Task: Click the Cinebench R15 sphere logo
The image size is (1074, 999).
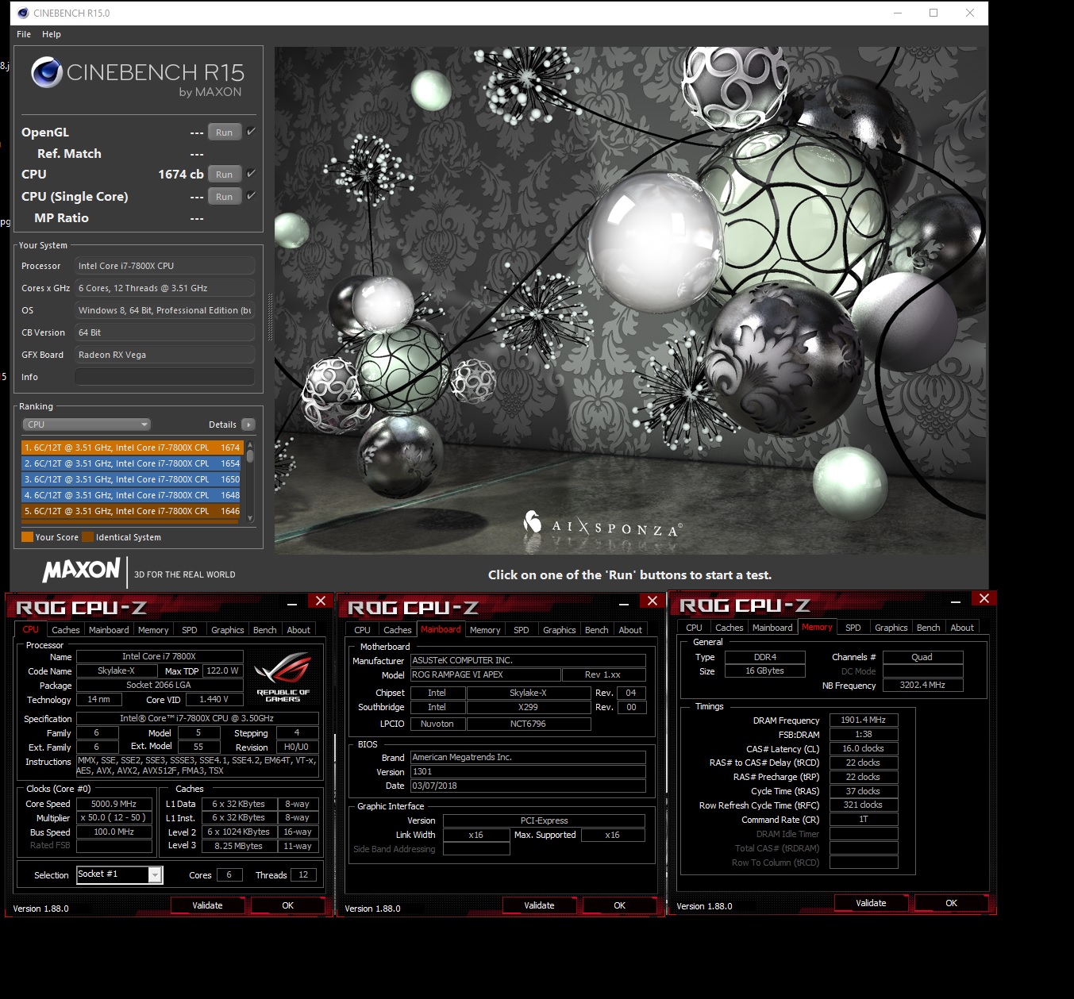Action: coord(47,72)
